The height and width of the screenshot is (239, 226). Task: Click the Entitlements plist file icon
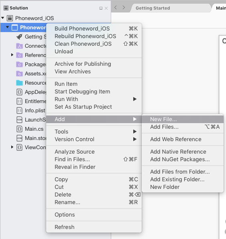tap(19, 101)
